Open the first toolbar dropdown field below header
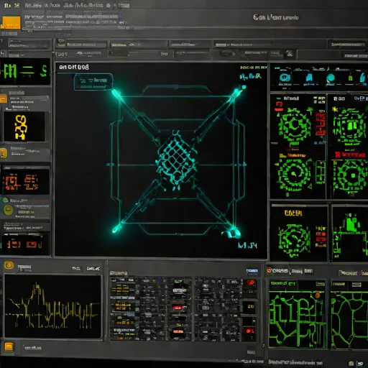 29,45
